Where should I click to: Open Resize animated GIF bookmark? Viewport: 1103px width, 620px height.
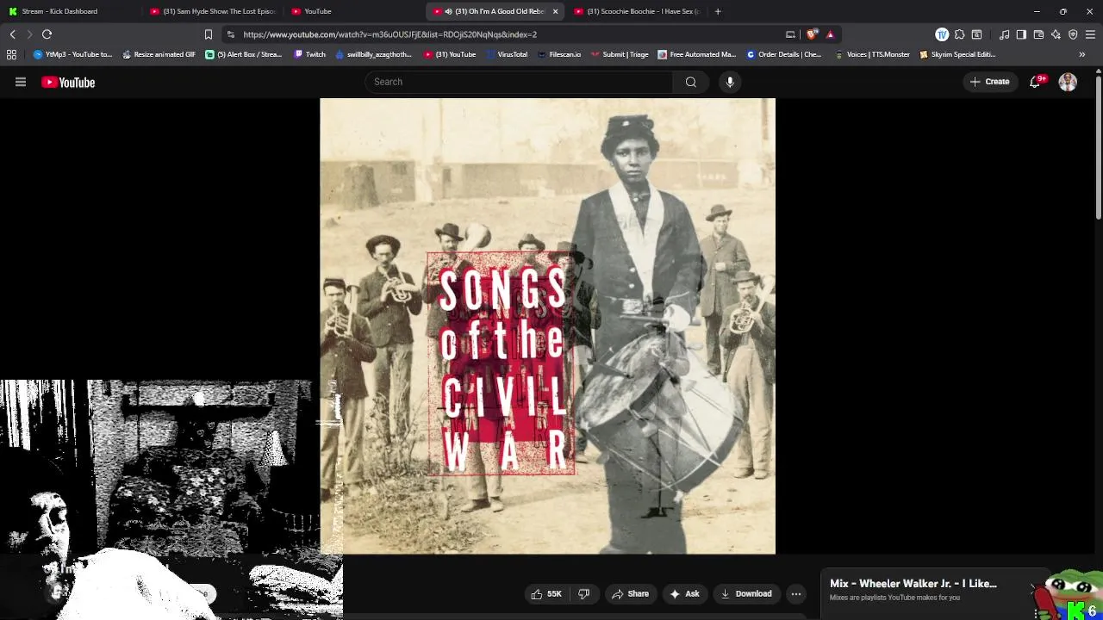(x=159, y=54)
